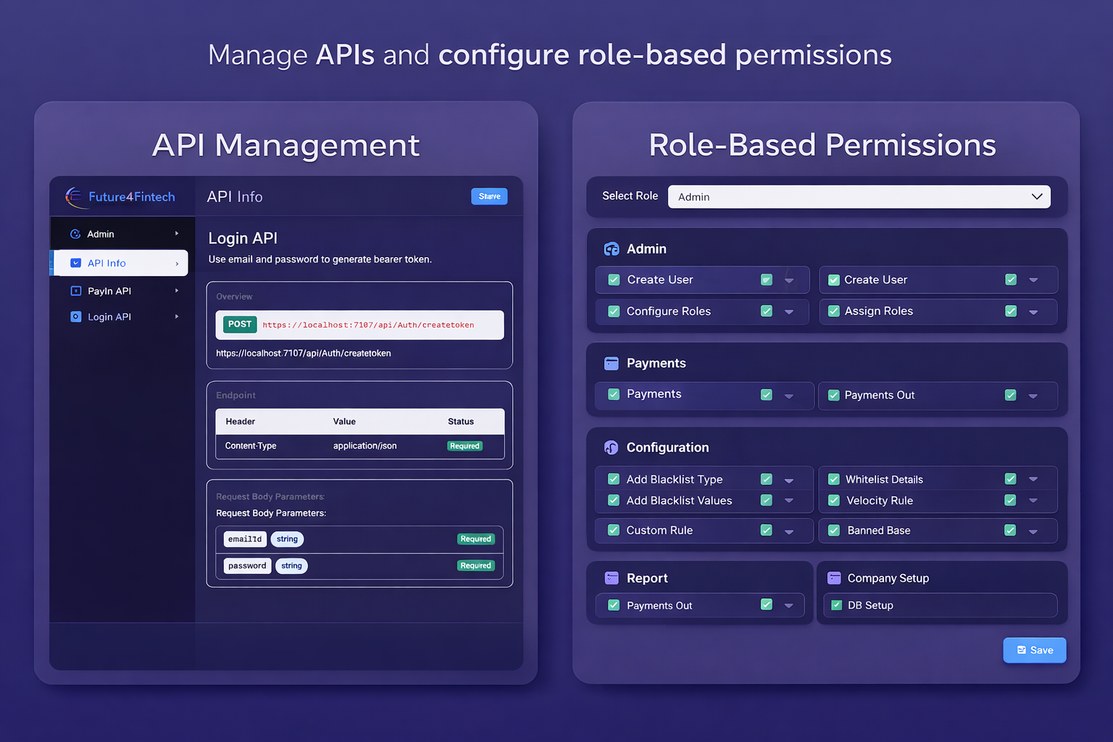The width and height of the screenshot is (1113, 742).
Task: Click the Configuration section header icon
Action: (x=612, y=448)
